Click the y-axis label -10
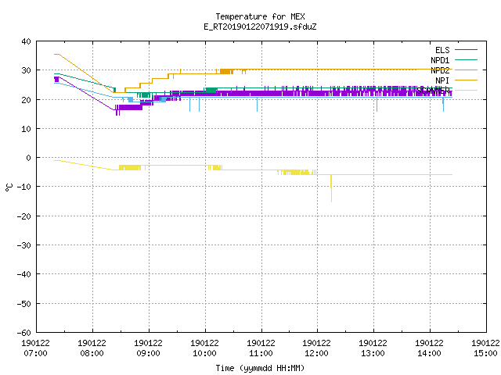 pos(24,187)
